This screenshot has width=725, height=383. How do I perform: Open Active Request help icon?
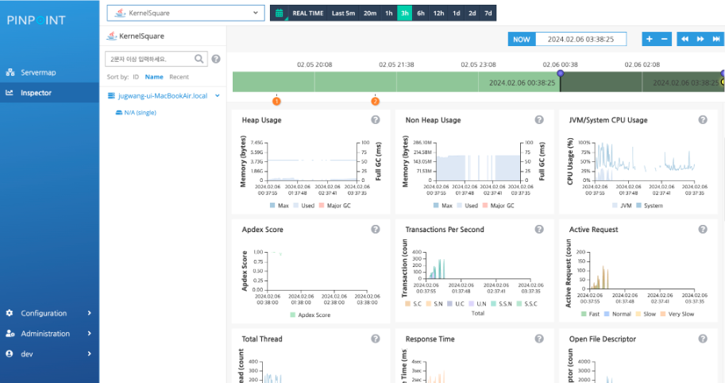703,230
